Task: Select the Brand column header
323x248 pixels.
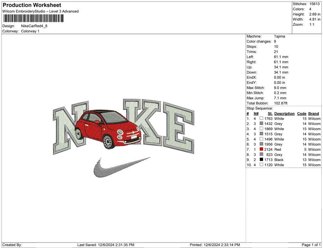Action: pyautogui.click(x=314, y=114)
